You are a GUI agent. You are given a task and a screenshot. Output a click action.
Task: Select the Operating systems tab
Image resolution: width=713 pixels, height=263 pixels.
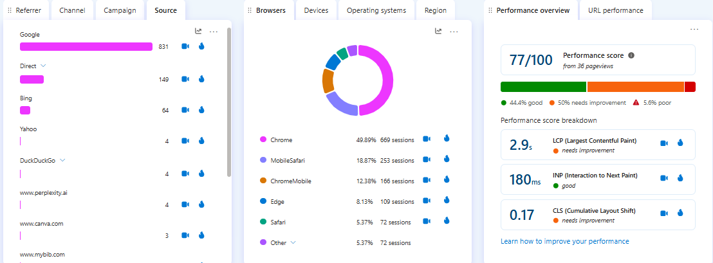376,10
